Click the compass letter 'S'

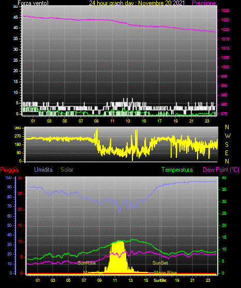(227, 145)
